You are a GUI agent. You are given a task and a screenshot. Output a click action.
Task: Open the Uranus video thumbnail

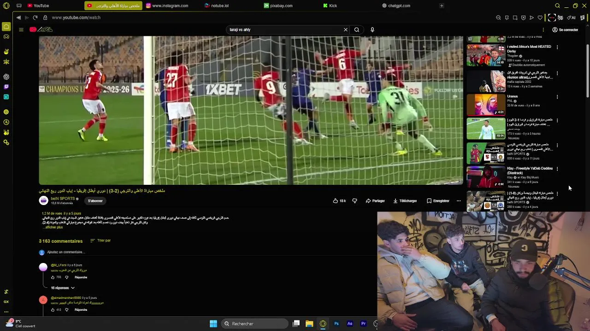click(x=486, y=104)
